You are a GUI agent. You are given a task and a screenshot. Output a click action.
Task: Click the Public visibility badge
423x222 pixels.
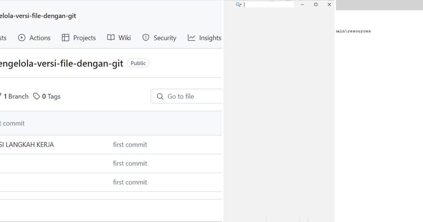point(138,63)
